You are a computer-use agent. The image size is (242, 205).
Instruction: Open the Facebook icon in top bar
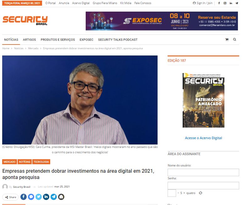[219, 3]
